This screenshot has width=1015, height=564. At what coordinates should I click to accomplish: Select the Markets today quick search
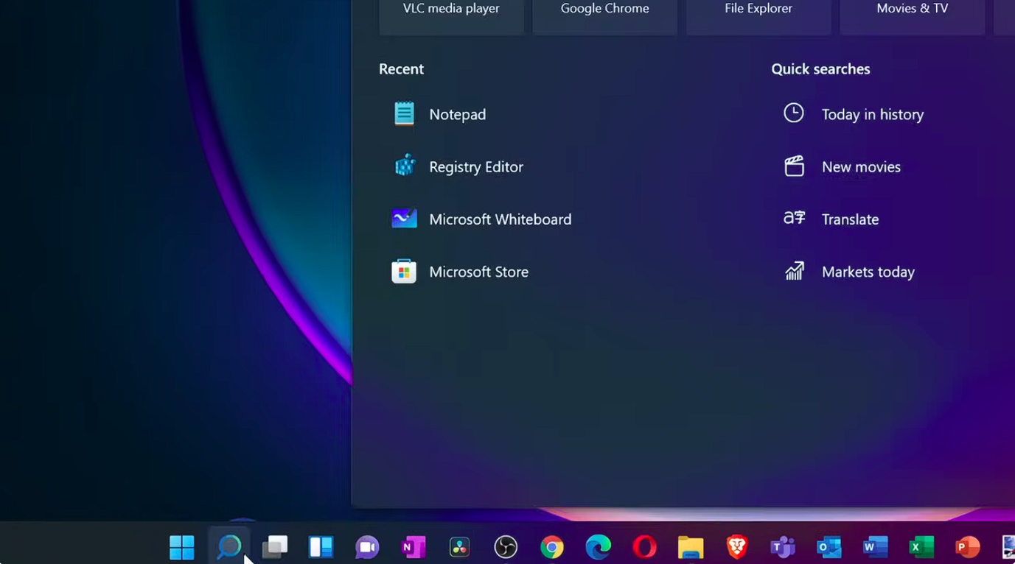click(x=849, y=272)
